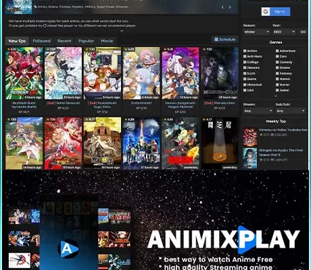Click the featured anime banner thumbnail

[x=19, y=7]
